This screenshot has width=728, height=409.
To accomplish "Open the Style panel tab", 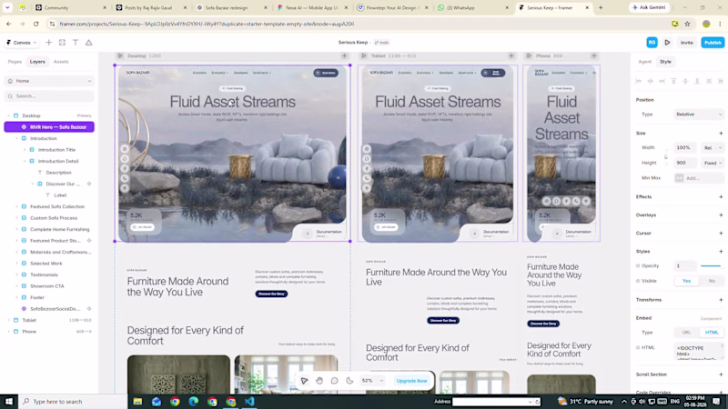I will click(x=666, y=62).
